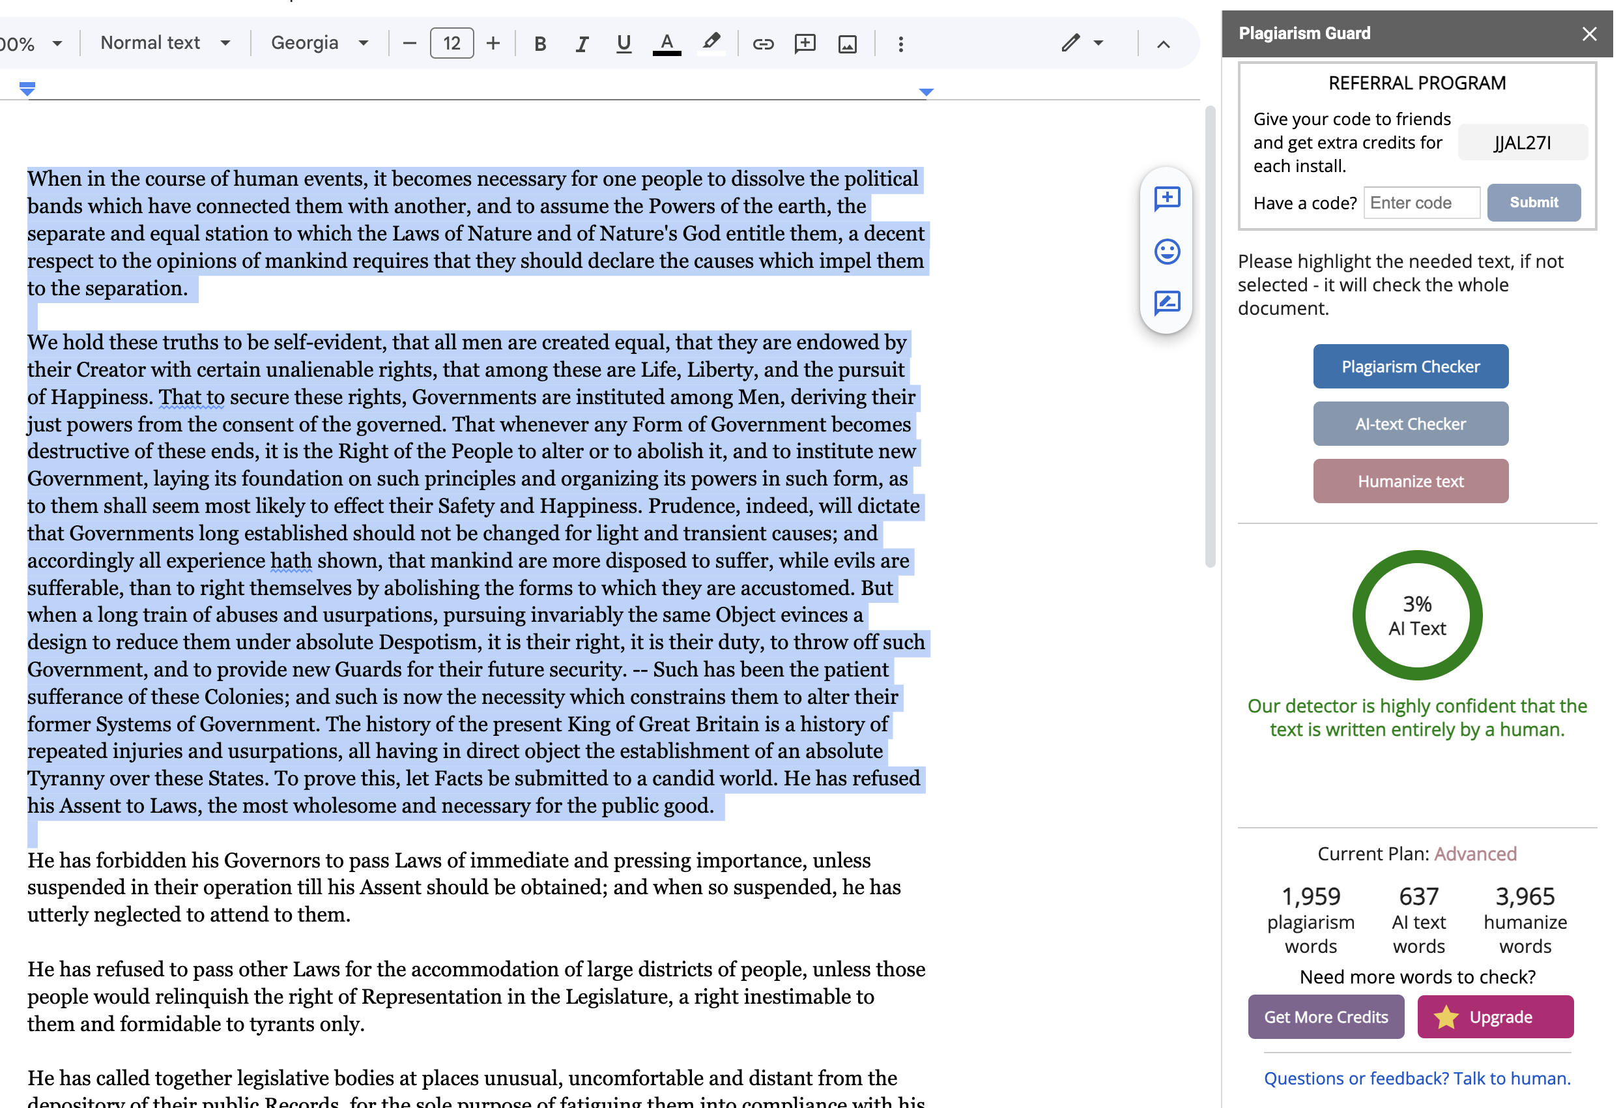Toggle italic formatting
Screen dimensions: 1621x1108
(582, 44)
